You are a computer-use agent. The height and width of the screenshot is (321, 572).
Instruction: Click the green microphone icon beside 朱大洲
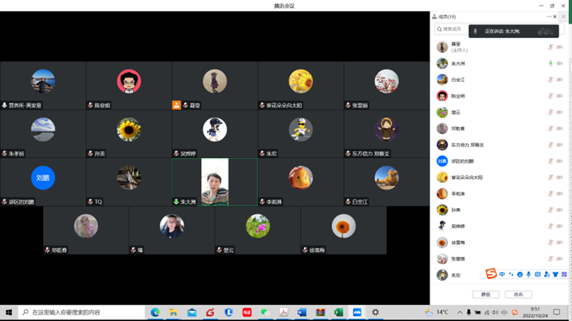[x=550, y=63]
